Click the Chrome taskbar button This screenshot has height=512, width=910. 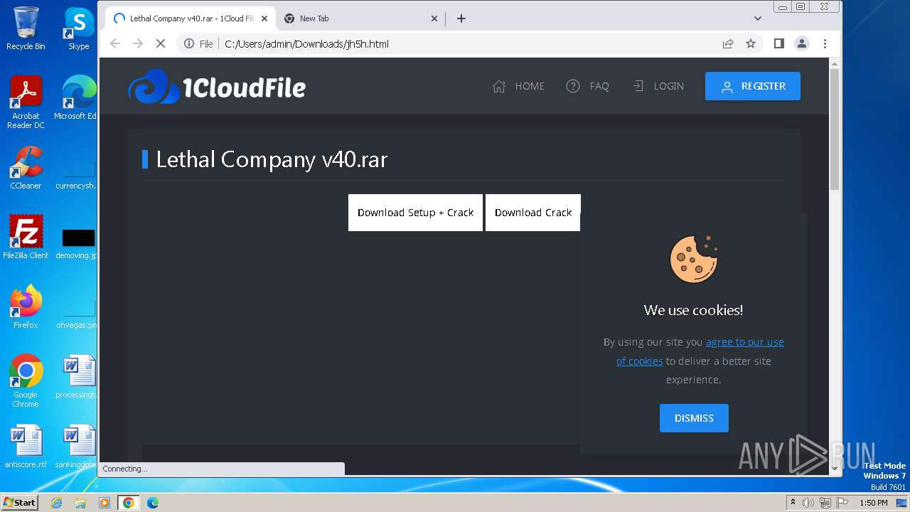click(x=129, y=503)
